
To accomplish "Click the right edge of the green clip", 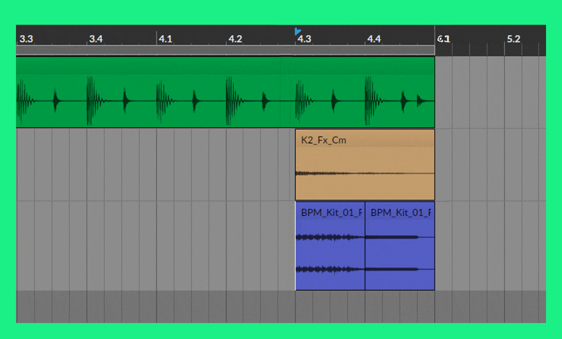I will (434, 92).
